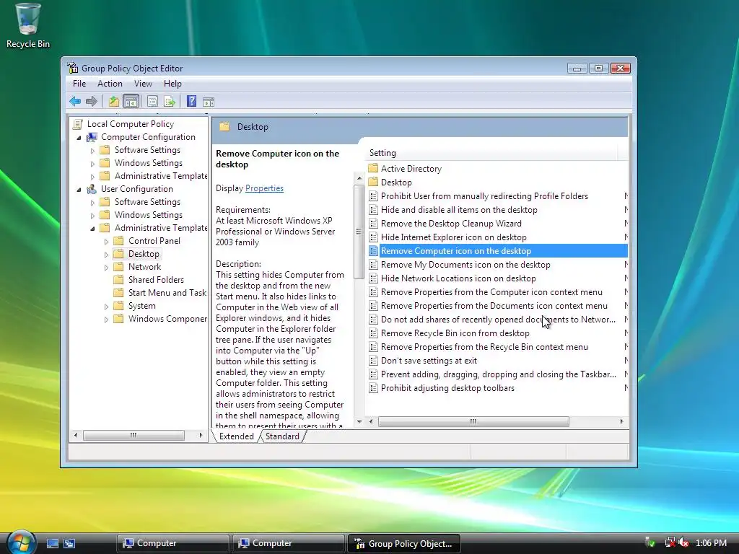Expand Windows Settings under Computer Configuration
Screen dimensions: 739x554
click(x=92, y=164)
